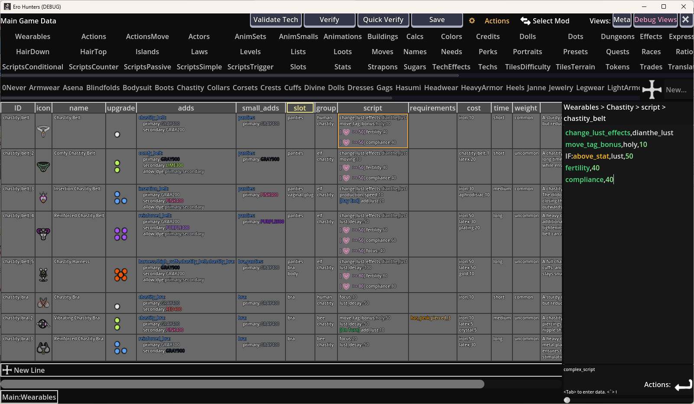This screenshot has width=694, height=404.
Task: Select the Headwear category tab
Action: tap(441, 88)
